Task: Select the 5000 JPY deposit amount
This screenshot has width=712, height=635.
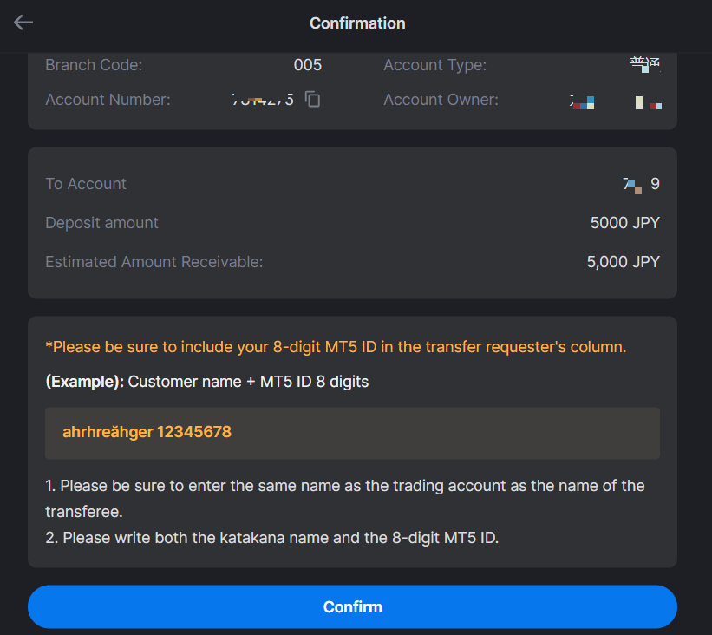Action: tap(624, 223)
